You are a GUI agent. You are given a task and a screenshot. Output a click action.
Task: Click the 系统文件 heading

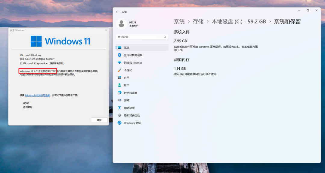(x=182, y=32)
